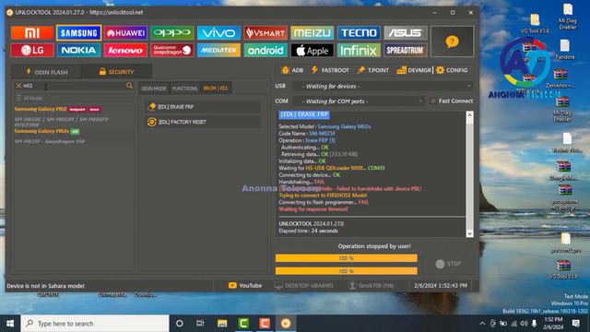Open the COM waiting for COM ports dropdown
The width and height of the screenshot is (590, 332).
pos(359,101)
